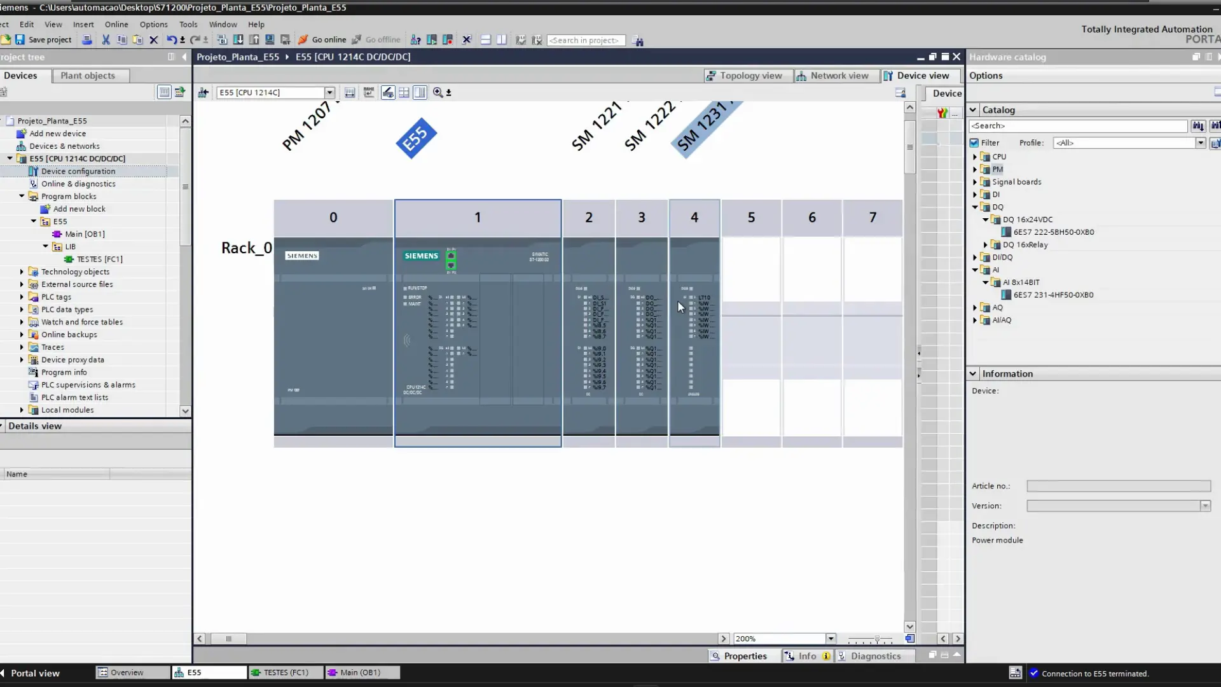Viewport: 1221px width, 687px height.
Task: Switch to Main (OB1) editor in taskbar
Action: point(362,672)
